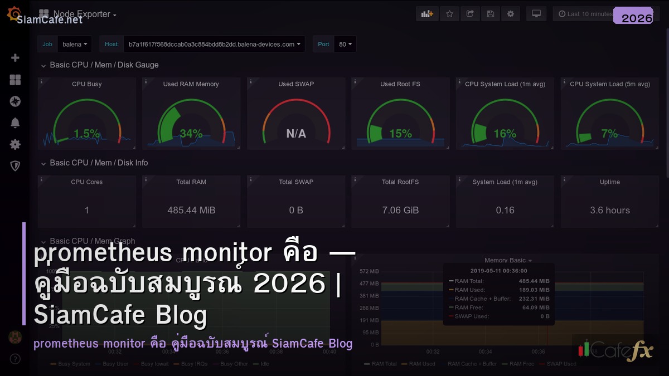Open Alerting via the bell icon
The height and width of the screenshot is (376, 669).
tap(15, 123)
